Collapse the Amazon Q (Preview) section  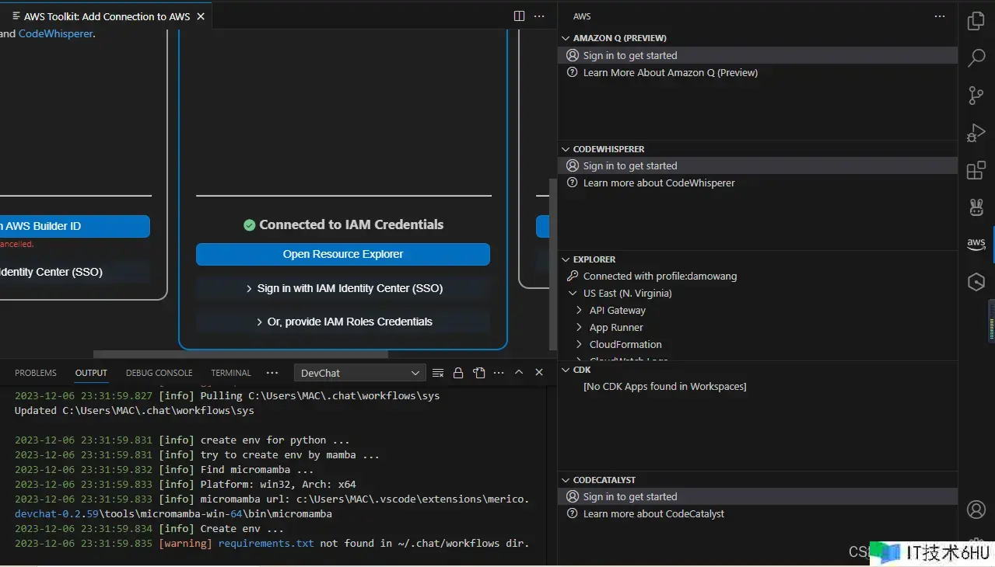566,38
